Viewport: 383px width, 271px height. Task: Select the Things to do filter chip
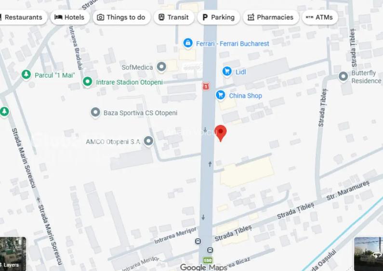click(121, 17)
